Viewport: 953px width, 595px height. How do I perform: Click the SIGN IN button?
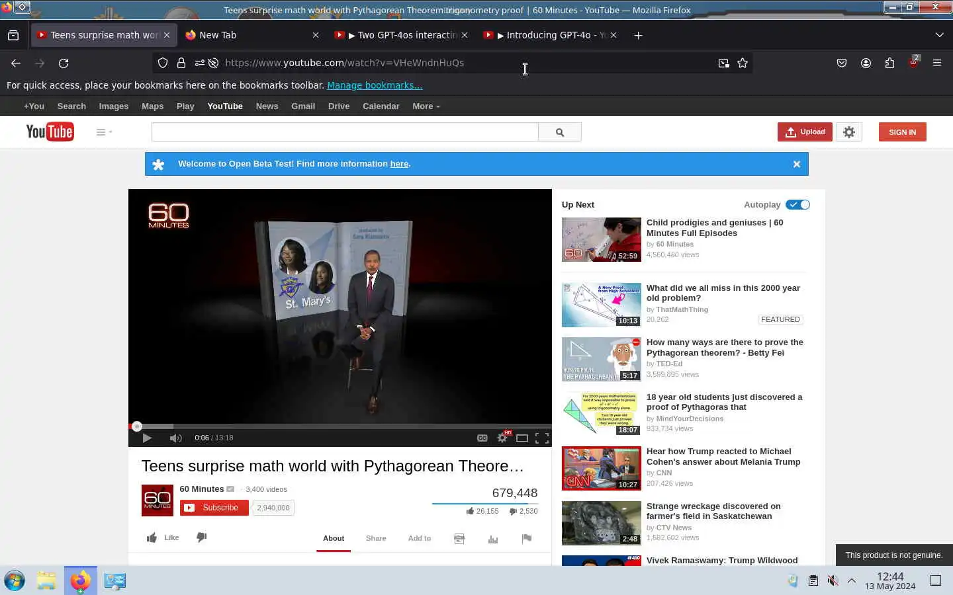(x=902, y=132)
